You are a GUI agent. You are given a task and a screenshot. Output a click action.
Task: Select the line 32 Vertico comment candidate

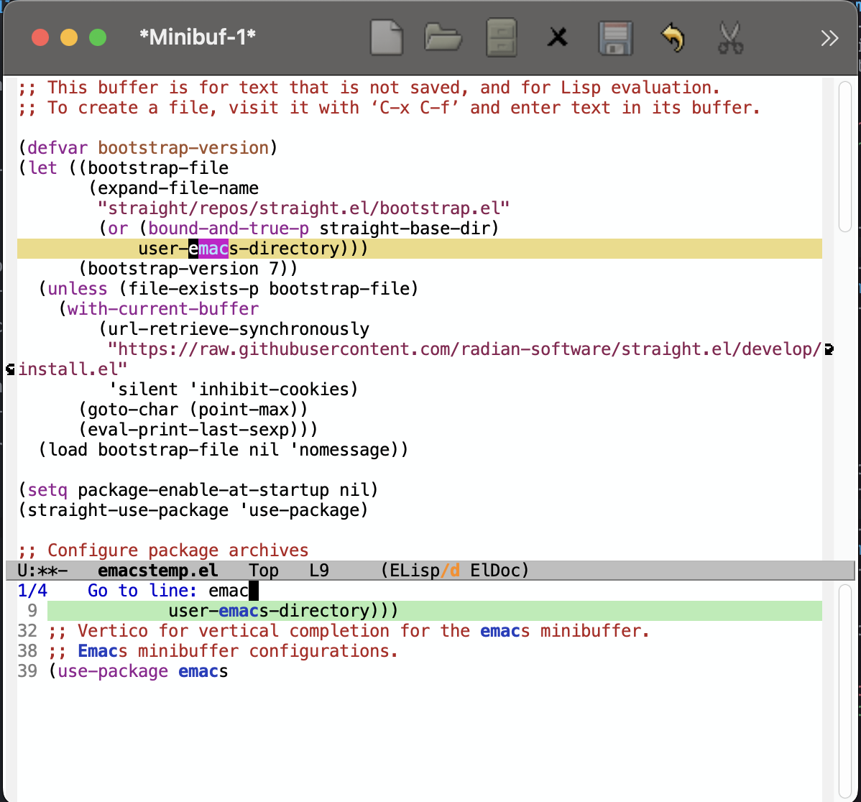tap(420, 631)
